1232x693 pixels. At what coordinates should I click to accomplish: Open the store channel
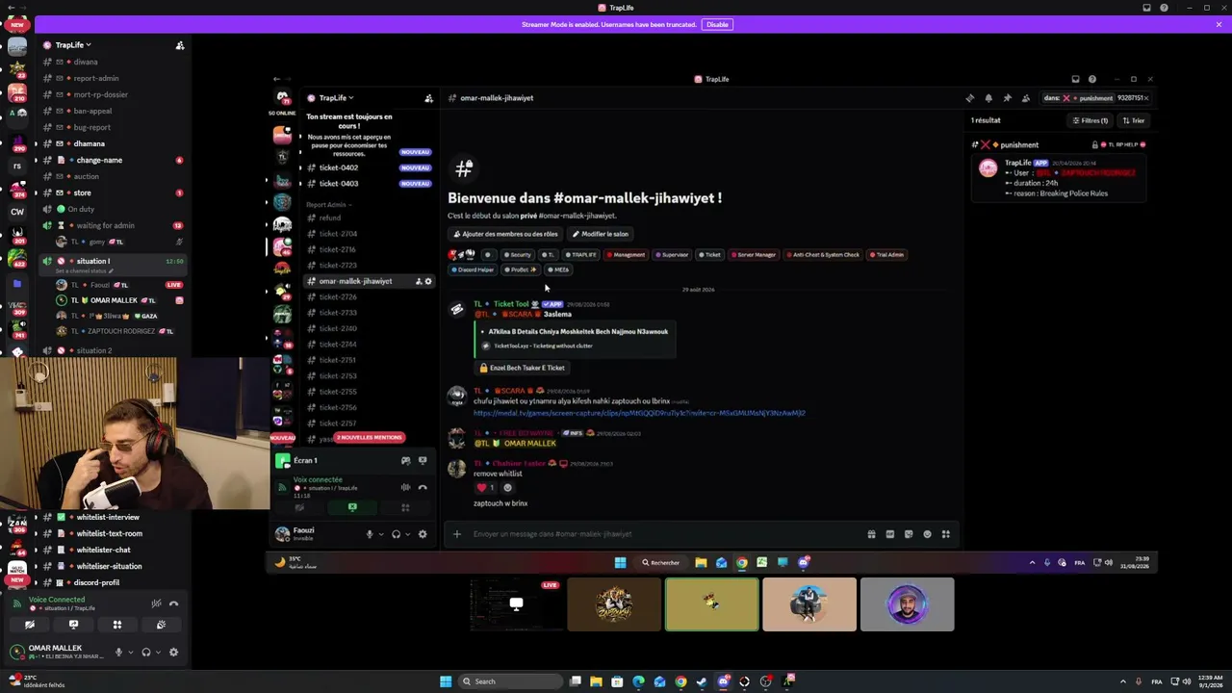click(83, 192)
